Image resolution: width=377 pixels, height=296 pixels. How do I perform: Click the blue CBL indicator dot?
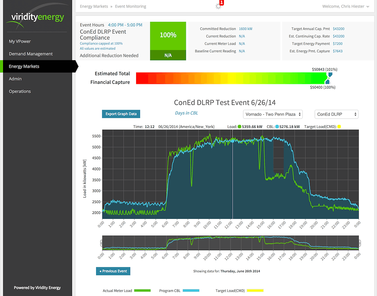point(277,127)
